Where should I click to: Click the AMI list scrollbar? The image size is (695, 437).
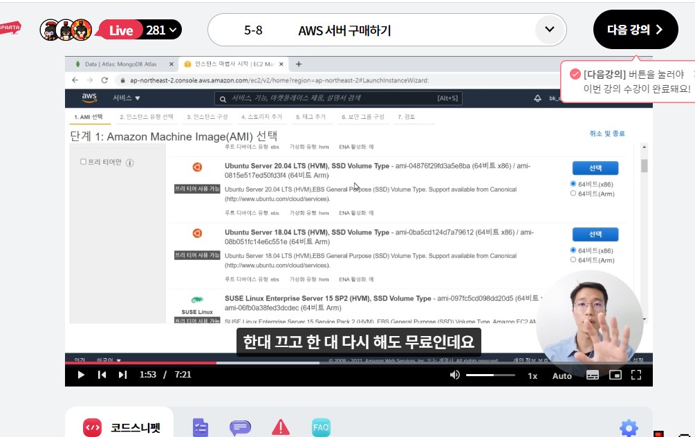(x=644, y=166)
